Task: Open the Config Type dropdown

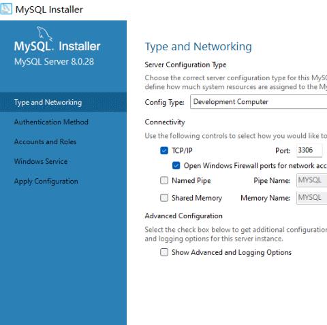Action: pos(258,102)
